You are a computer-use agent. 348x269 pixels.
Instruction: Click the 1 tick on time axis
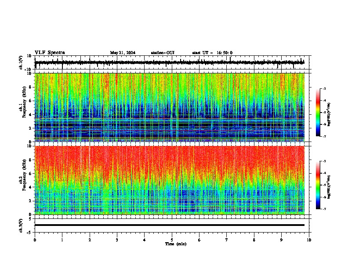62,240
